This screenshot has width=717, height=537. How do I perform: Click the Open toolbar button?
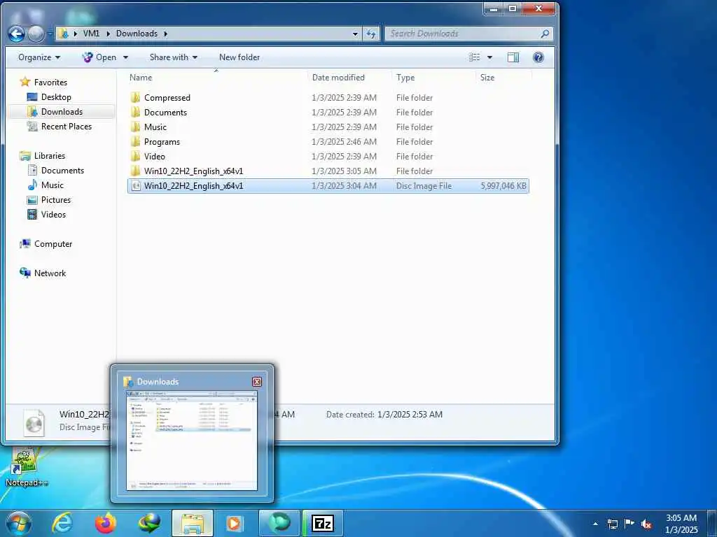(x=99, y=57)
